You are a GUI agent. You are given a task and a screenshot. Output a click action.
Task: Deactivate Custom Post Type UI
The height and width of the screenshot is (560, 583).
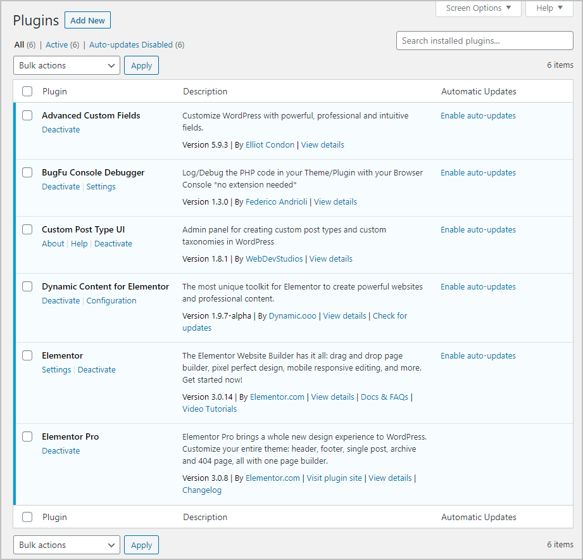coord(113,243)
